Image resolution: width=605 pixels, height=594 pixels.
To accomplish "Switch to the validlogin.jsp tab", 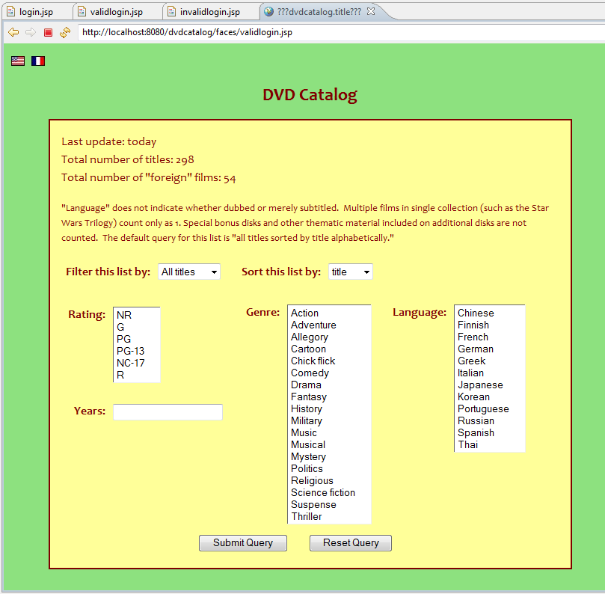I will pos(116,11).
